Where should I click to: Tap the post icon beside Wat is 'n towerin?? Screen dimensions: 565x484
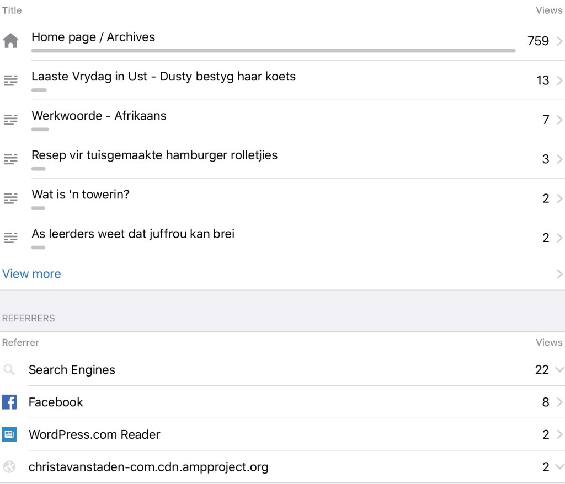click(x=10, y=198)
